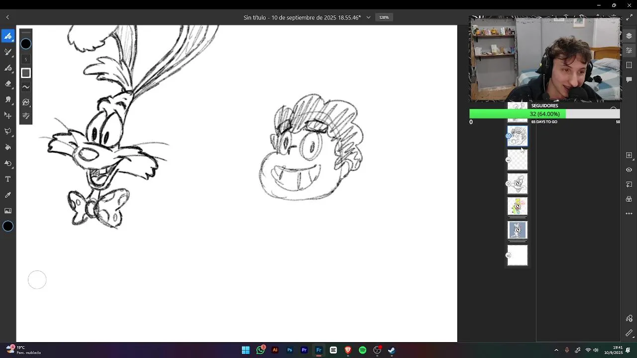Open the weather widget showing 19°C

24,350
